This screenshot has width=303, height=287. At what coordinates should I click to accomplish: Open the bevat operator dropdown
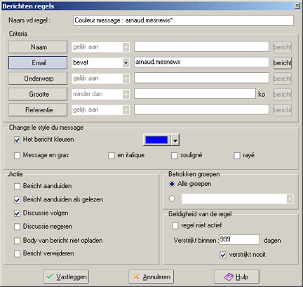pos(126,63)
